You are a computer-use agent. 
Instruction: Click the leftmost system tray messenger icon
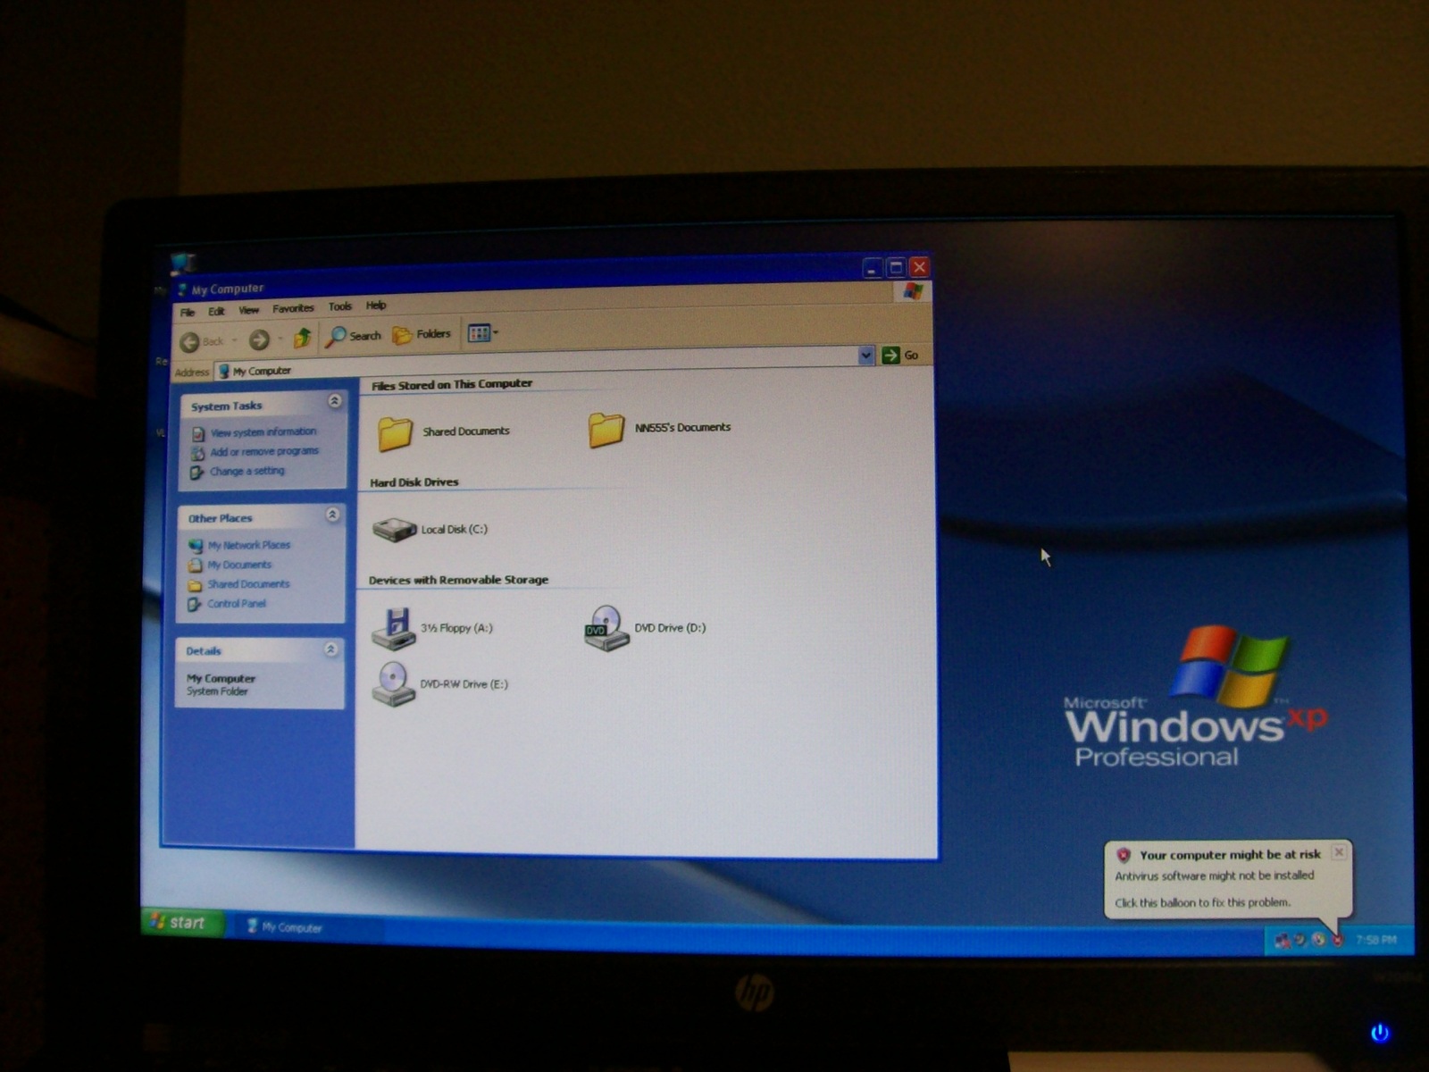point(1282,940)
